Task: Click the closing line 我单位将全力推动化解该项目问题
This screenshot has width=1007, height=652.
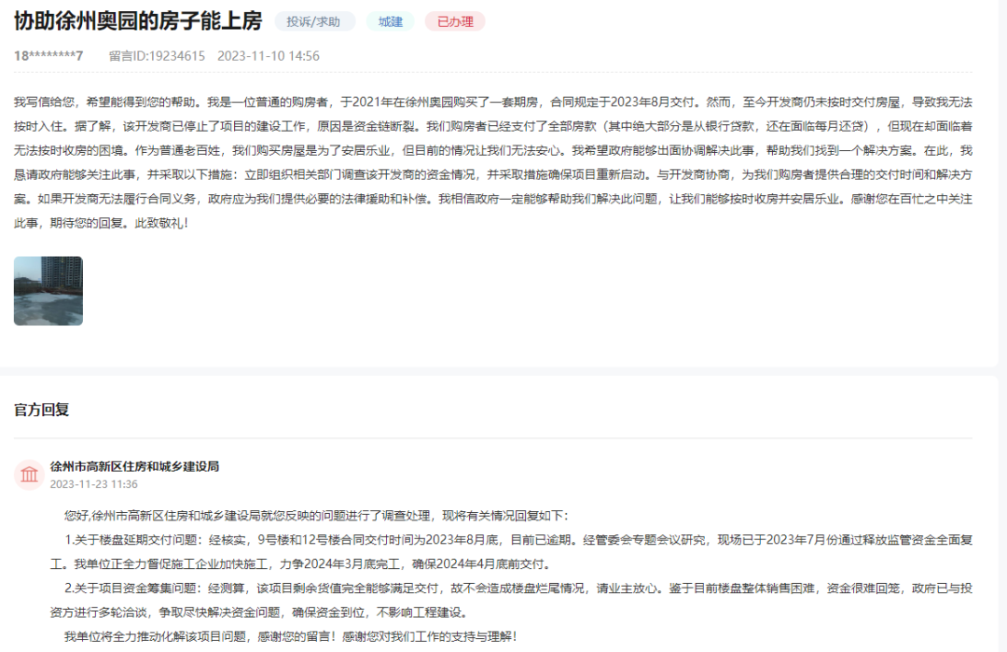Action: [x=290, y=636]
